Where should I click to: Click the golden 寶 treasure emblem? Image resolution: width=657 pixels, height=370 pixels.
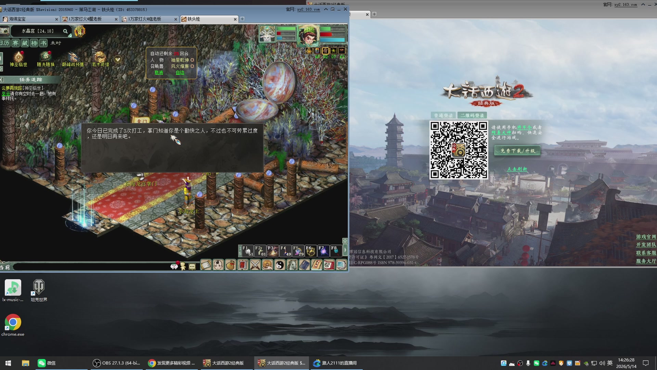(80, 31)
